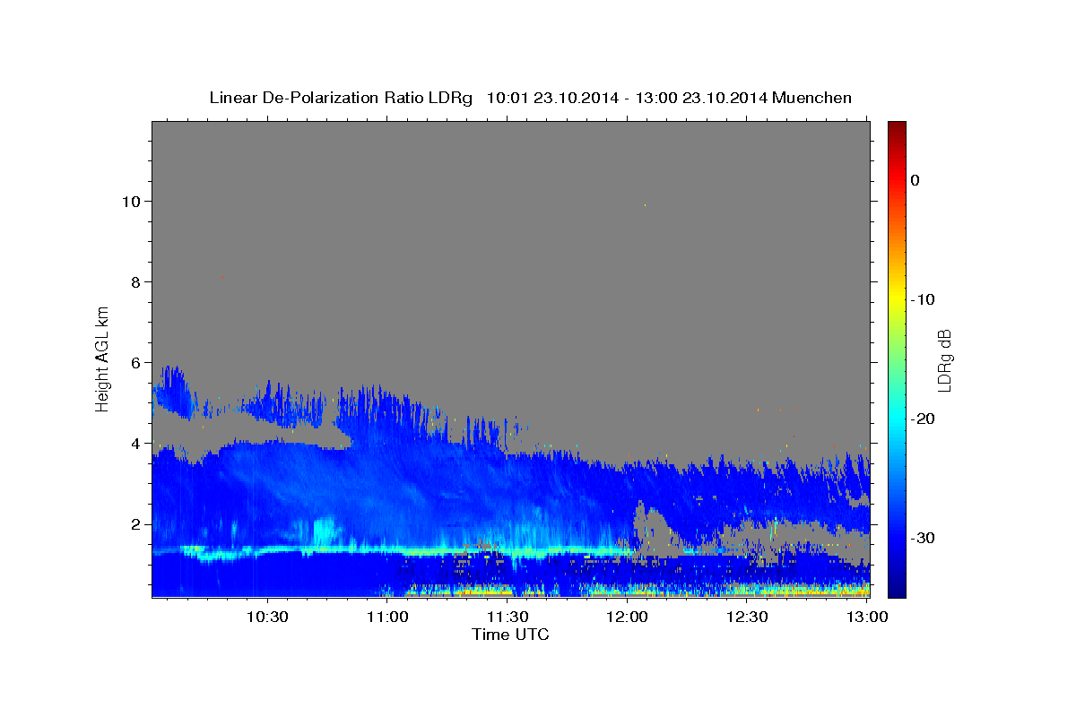Click the colorbar value label -10
Image resolution: width=1076 pixels, height=717 pixels.
point(923,299)
